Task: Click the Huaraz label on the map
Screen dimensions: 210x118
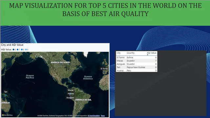Action: [x=71, y=93]
